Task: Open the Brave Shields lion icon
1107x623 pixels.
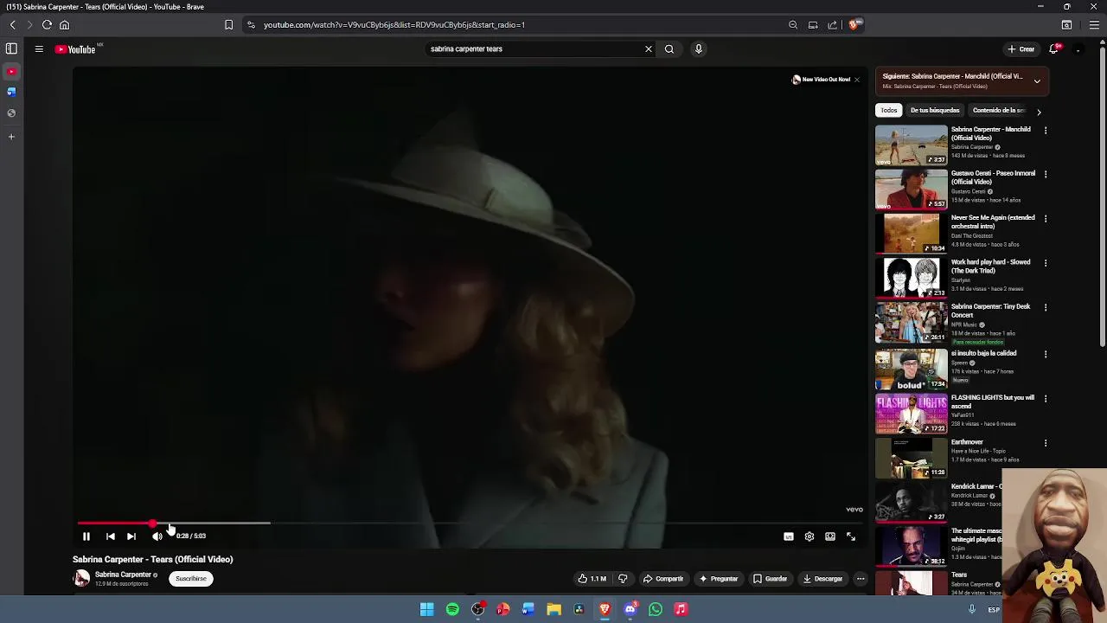Action: [854, 25]
